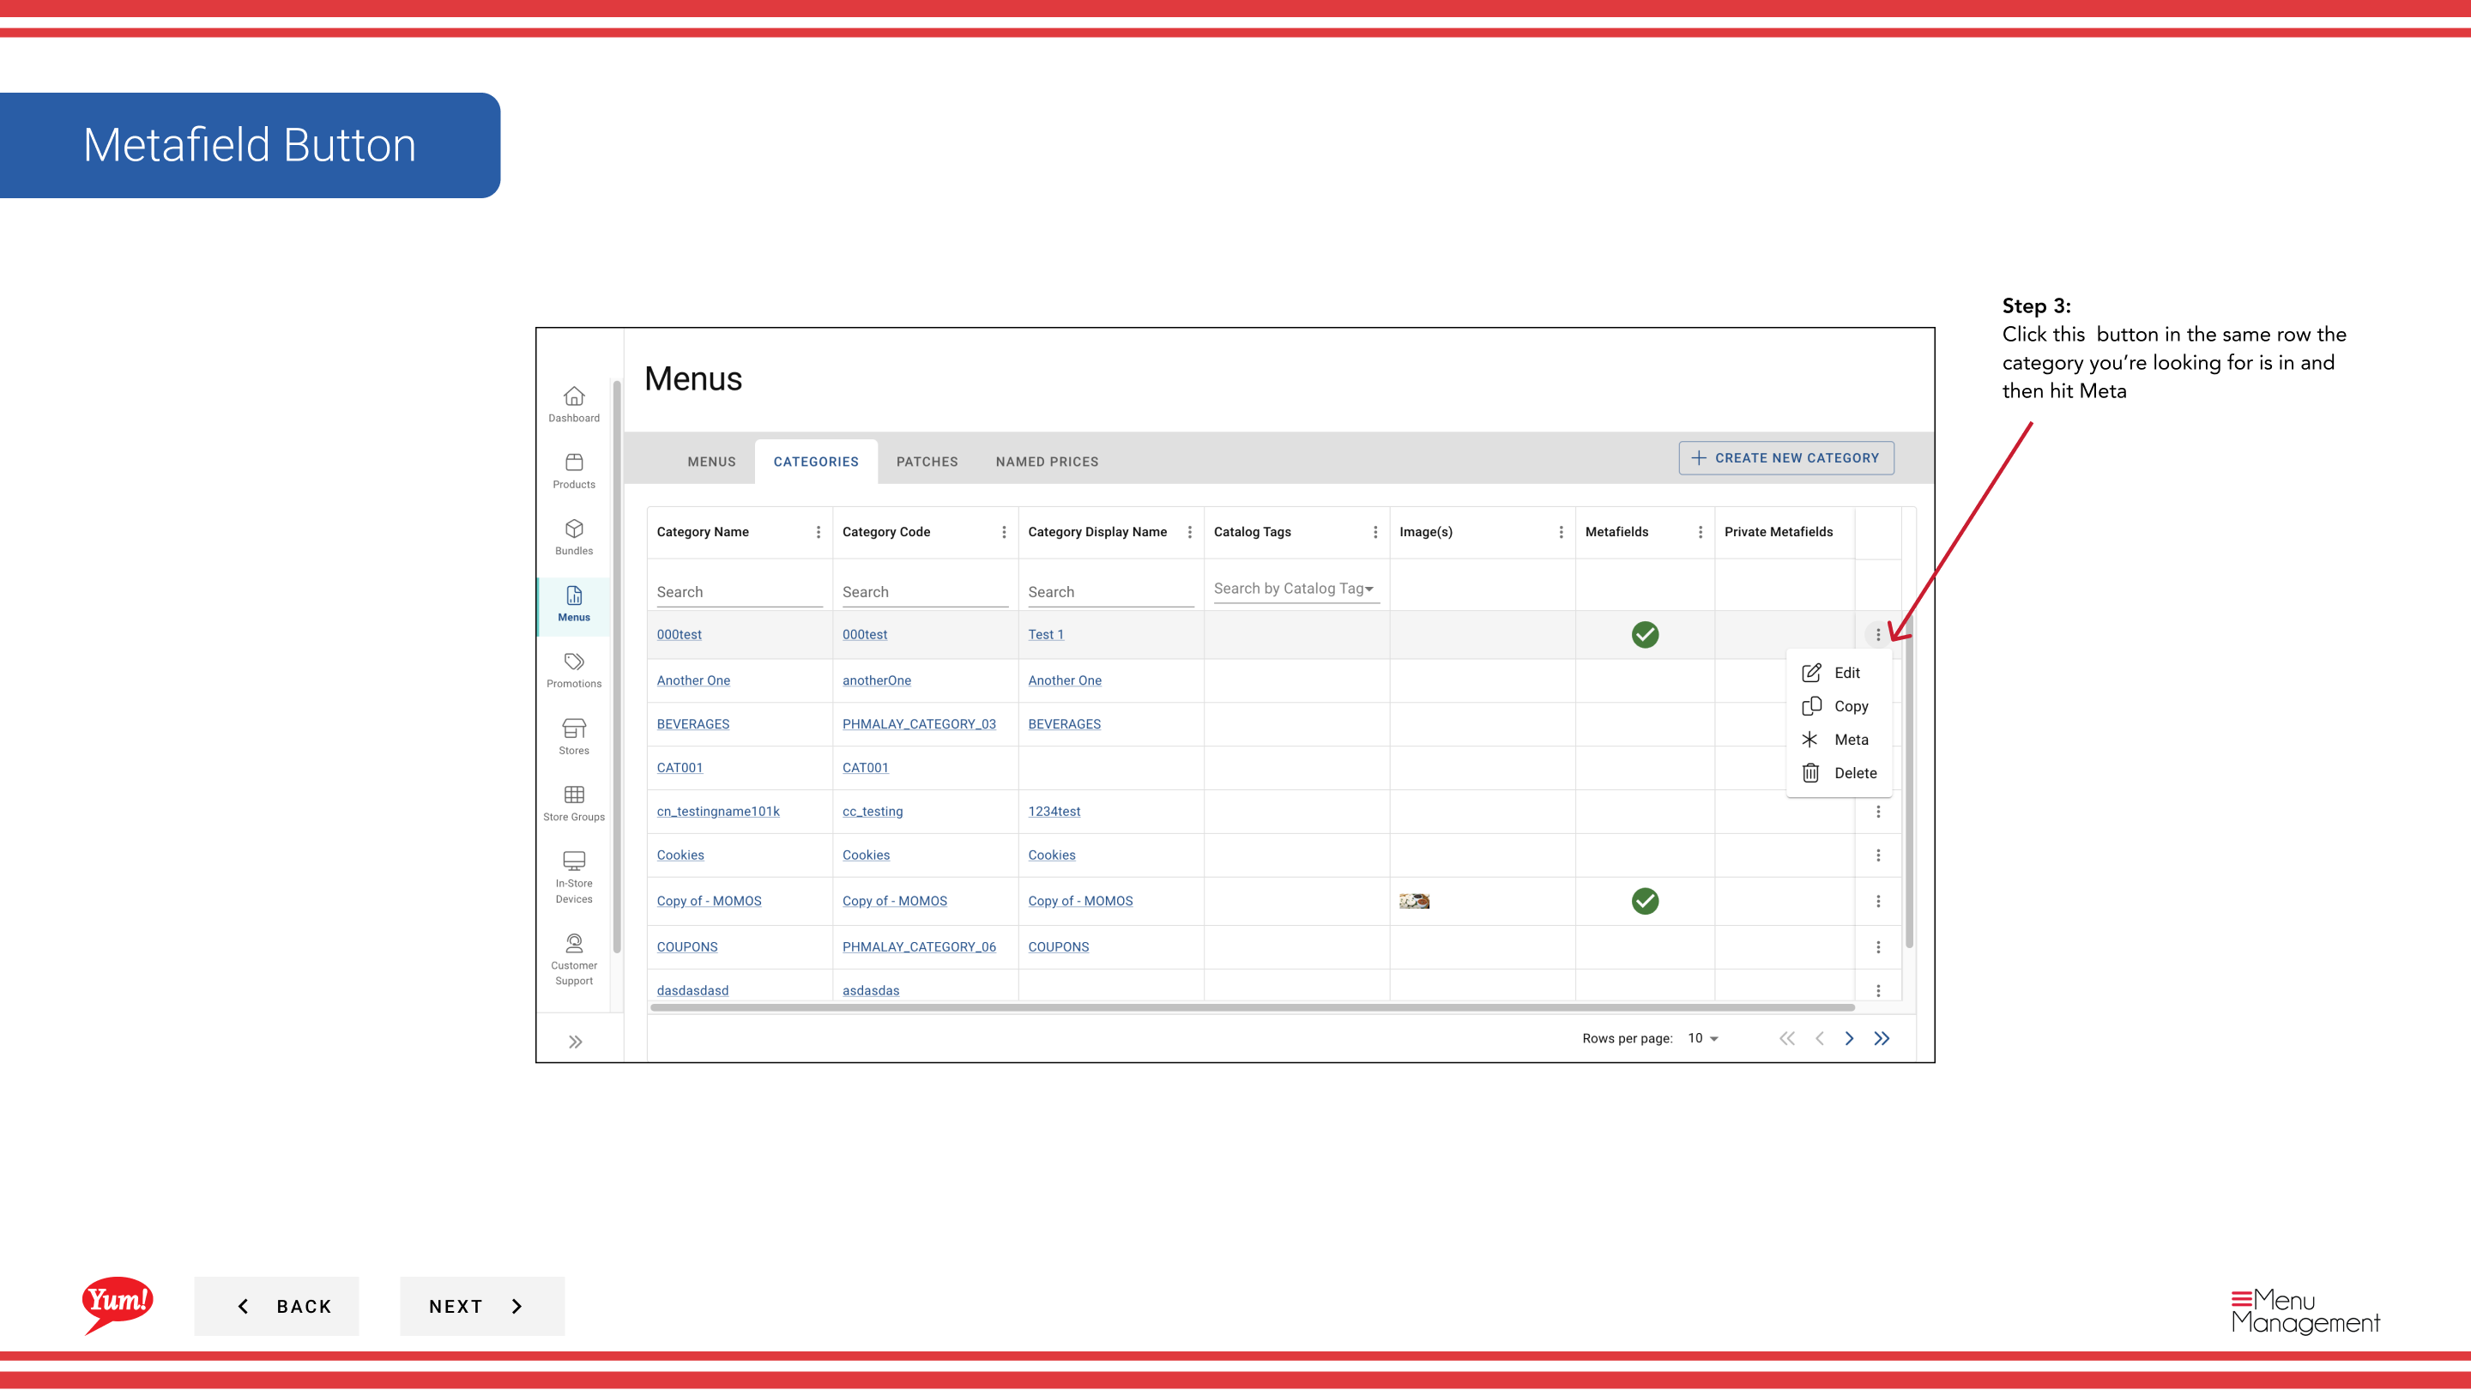Choose Delete from the context menu
This screenshot has width=2471, height=1390.
pyautogui.click(x=1838, y=773)
